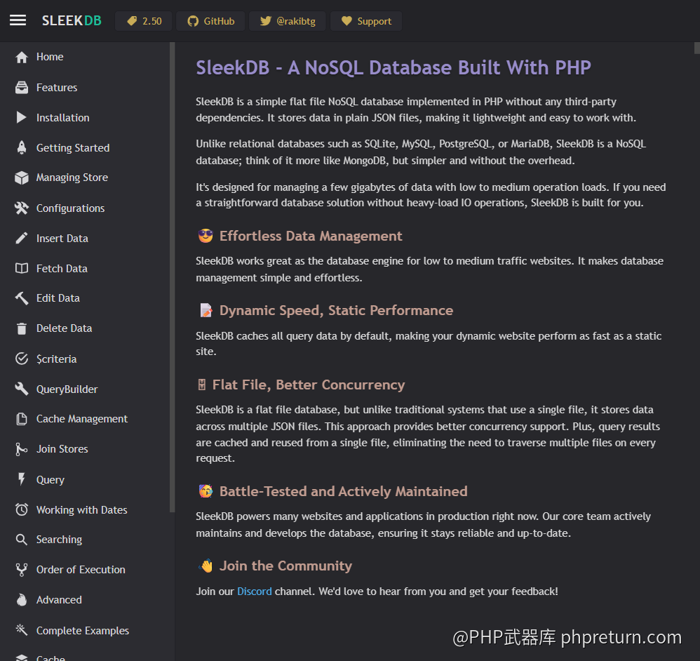Click the Insert Data pencil icon
This screenshot has height=661, width=700.
[22, 239]
